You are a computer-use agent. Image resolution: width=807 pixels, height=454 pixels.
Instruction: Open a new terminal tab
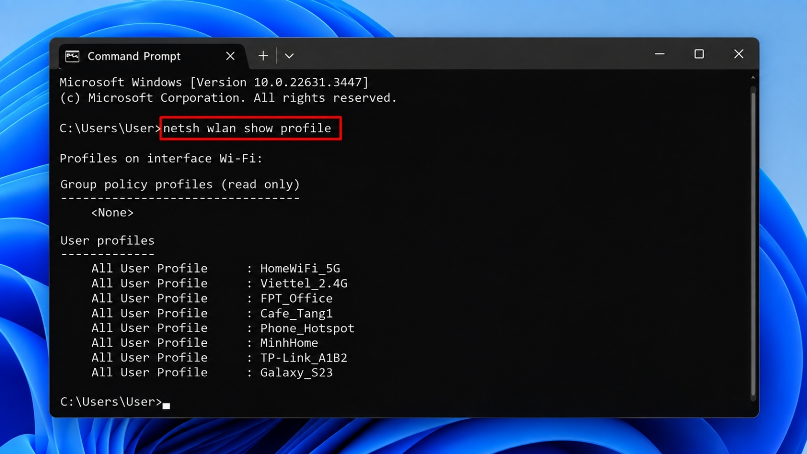pos(263,56)
